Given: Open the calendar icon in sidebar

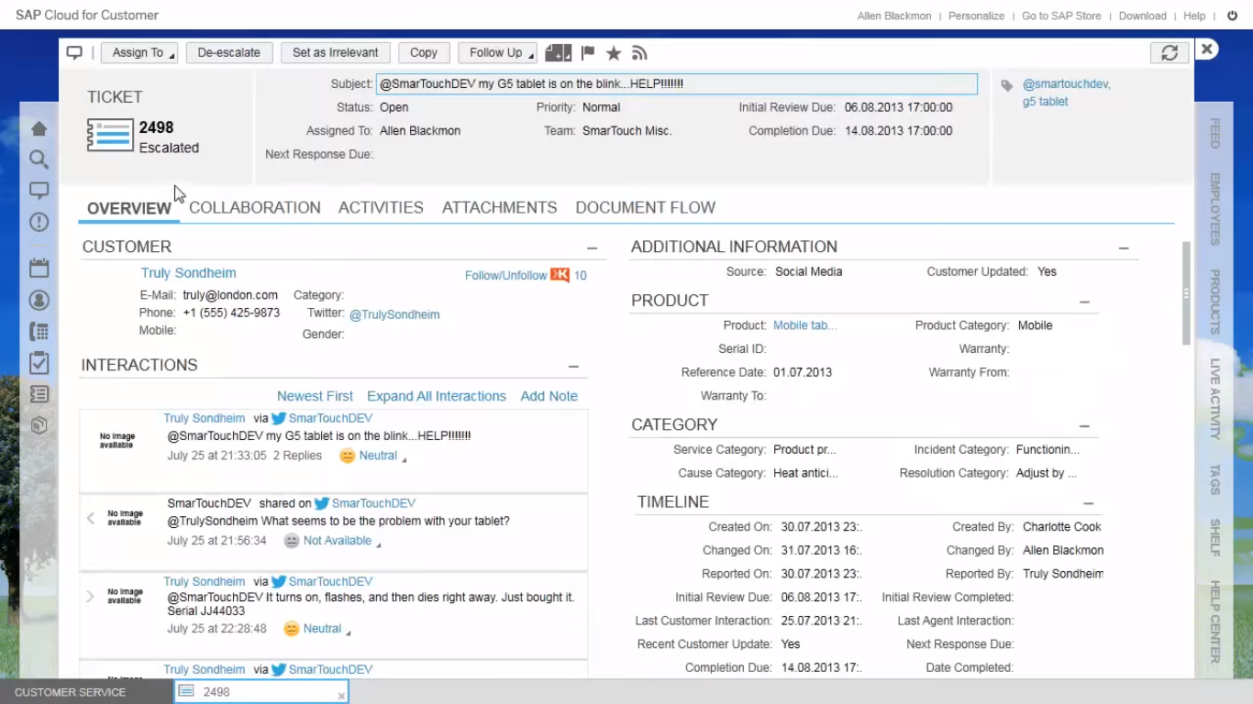Looking at the screenshot, I should 39,269.
